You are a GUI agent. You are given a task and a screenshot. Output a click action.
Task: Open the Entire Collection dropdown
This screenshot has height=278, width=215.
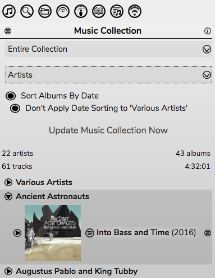tap(108, 49)
